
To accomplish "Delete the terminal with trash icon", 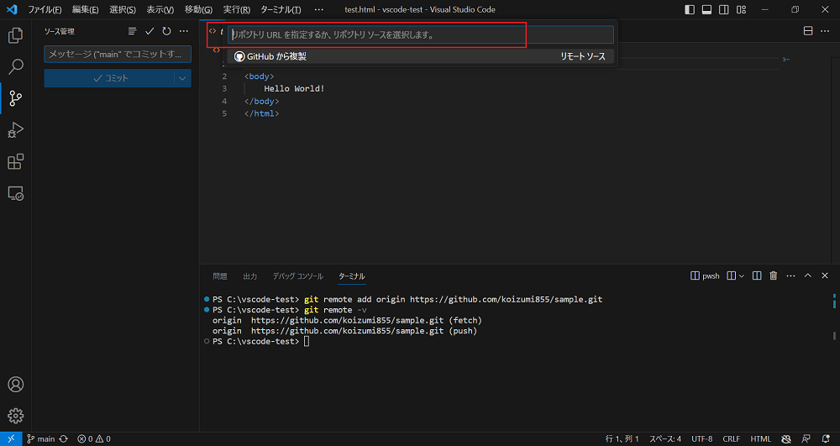I will (x=774, y=275).
